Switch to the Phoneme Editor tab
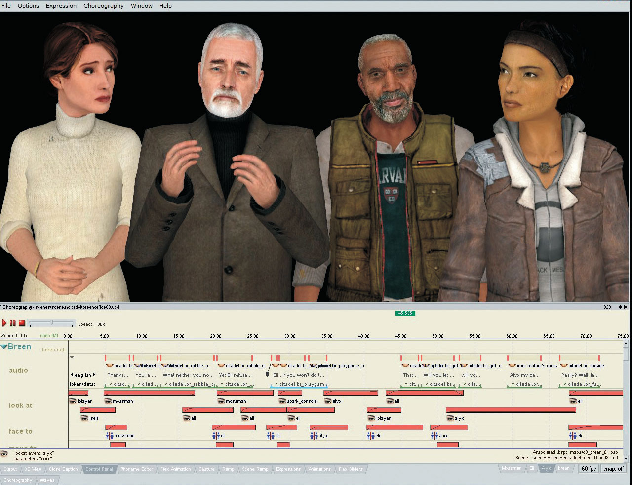The width and height of the screenshot is (632, 485). [136, 469]
